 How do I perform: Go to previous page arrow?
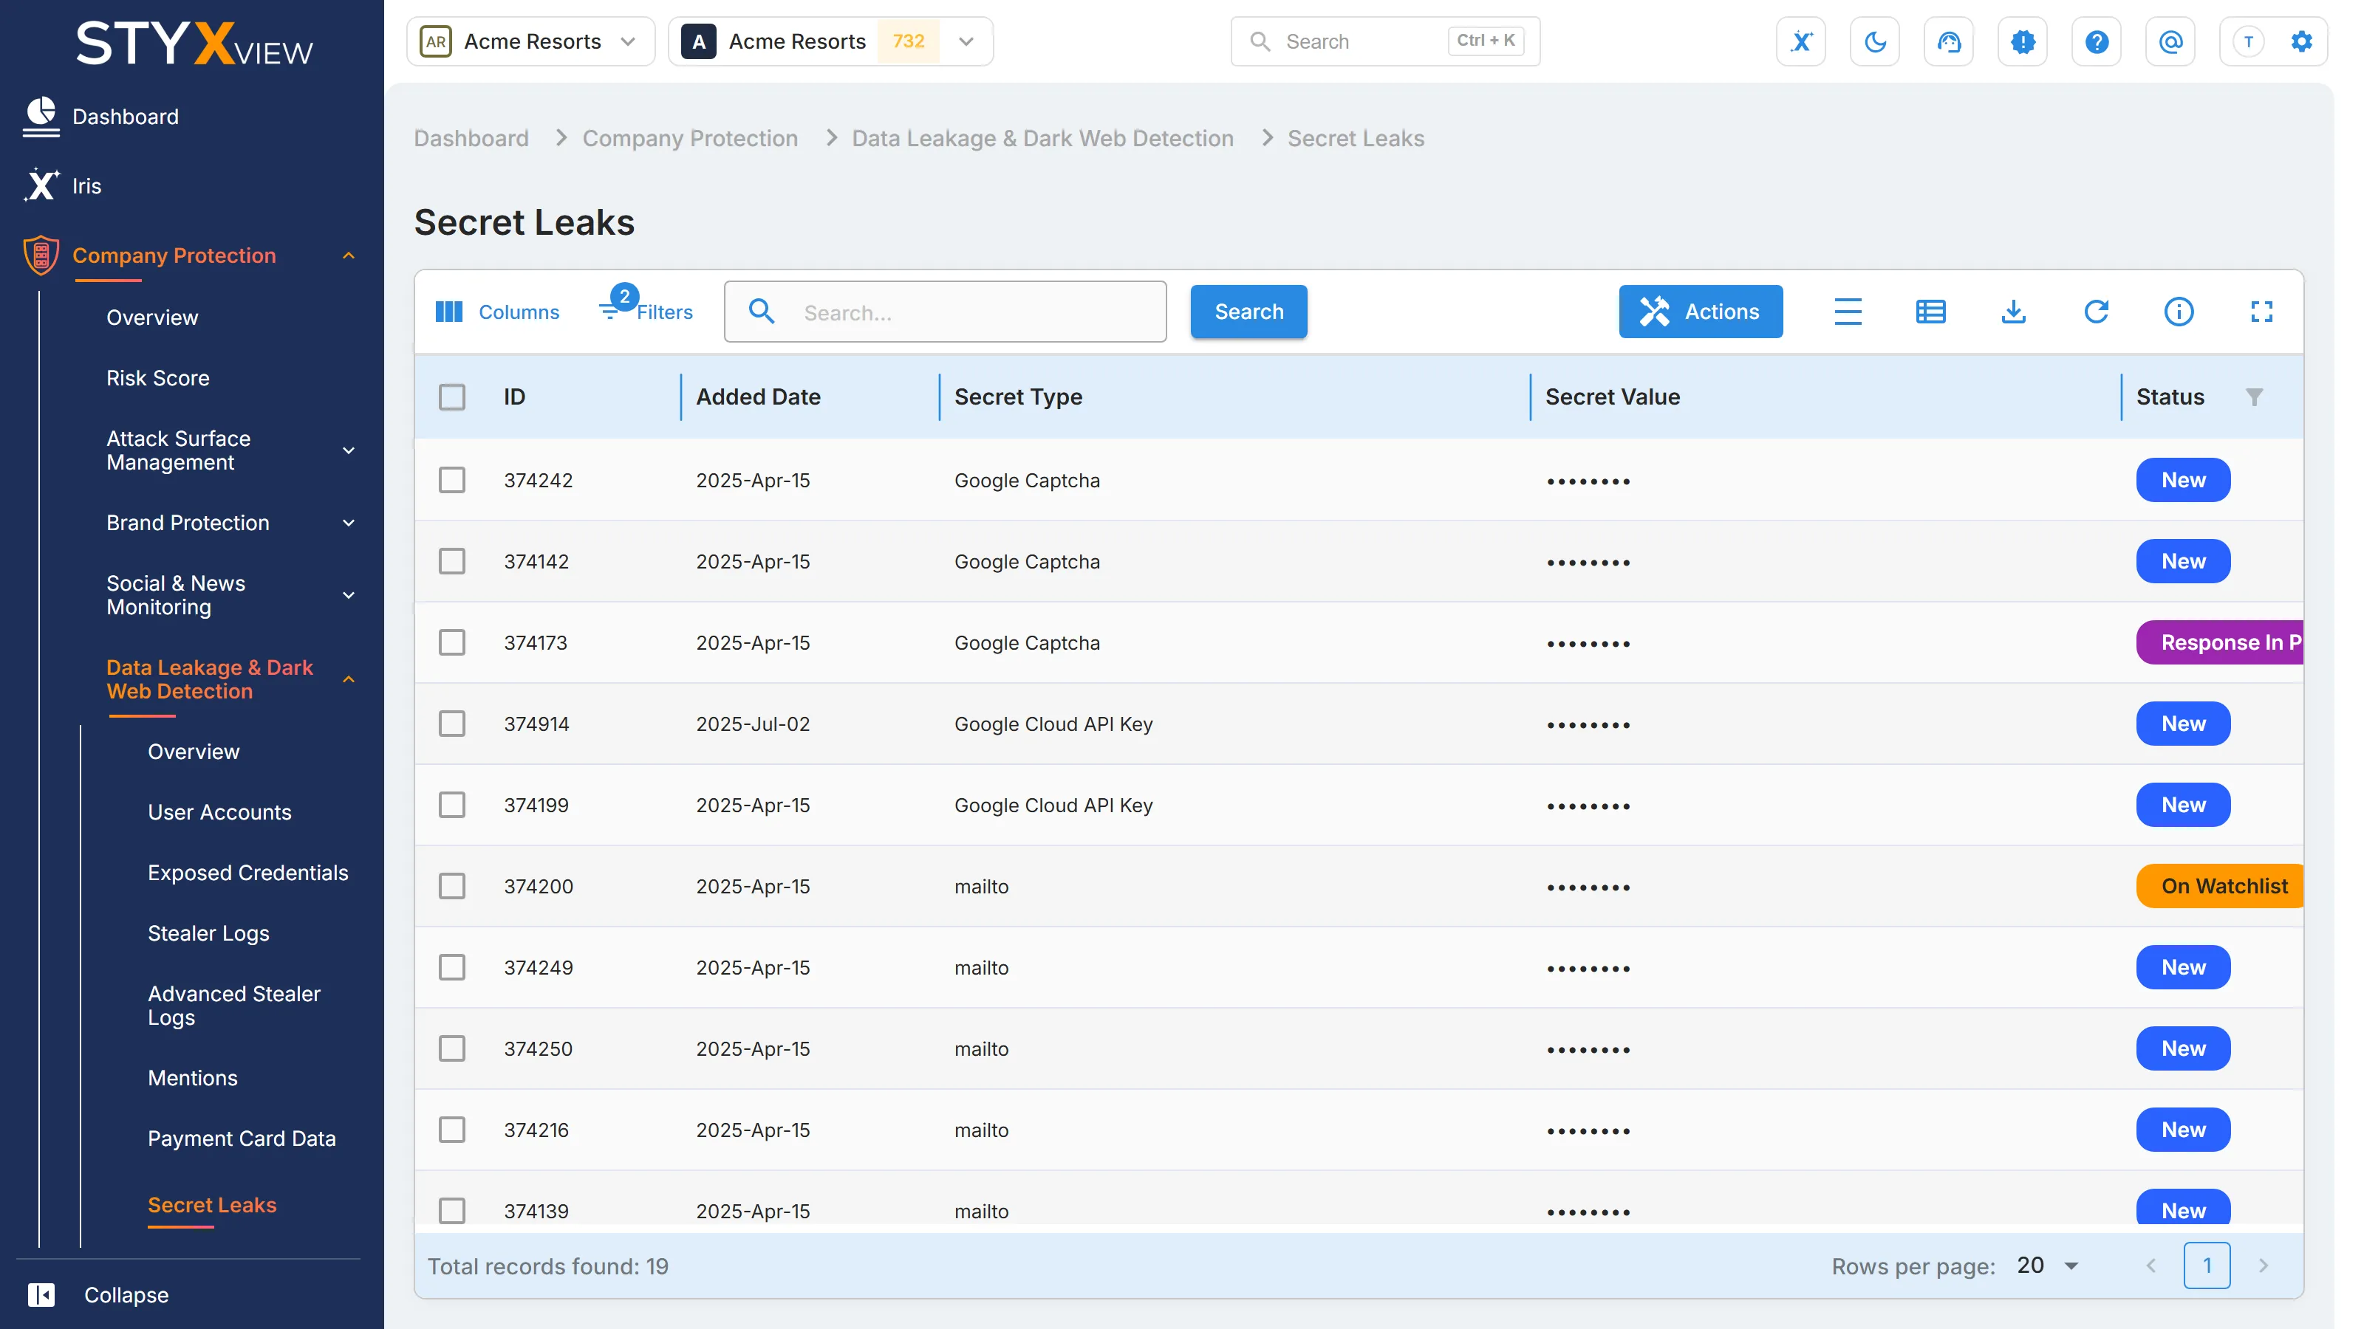click(x=2151, y=1266)
